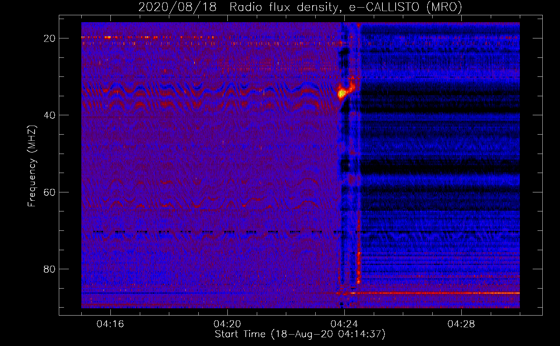
Task: Click the 04:28 time tick label
Action: pyautogui.click(x=461, y=324)
